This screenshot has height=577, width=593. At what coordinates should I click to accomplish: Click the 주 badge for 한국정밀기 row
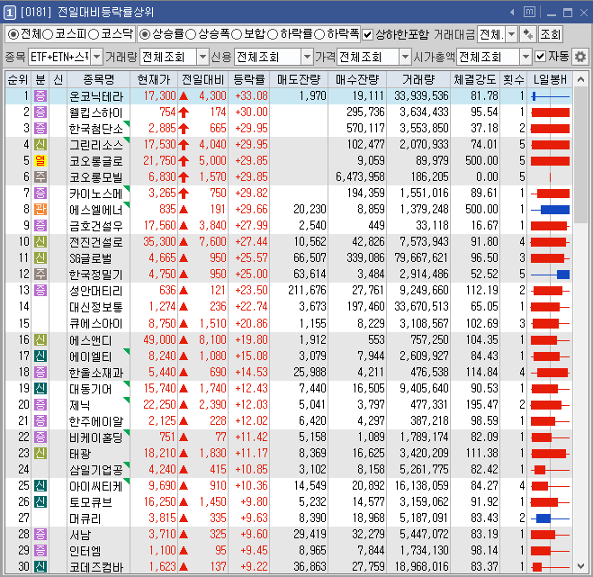coord(40,275)
